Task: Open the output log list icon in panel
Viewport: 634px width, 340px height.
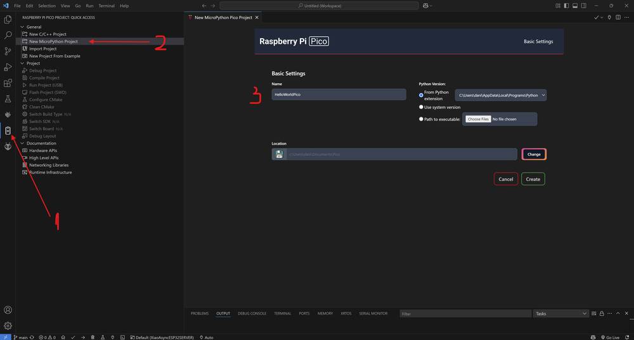Action: pos(593,313)
